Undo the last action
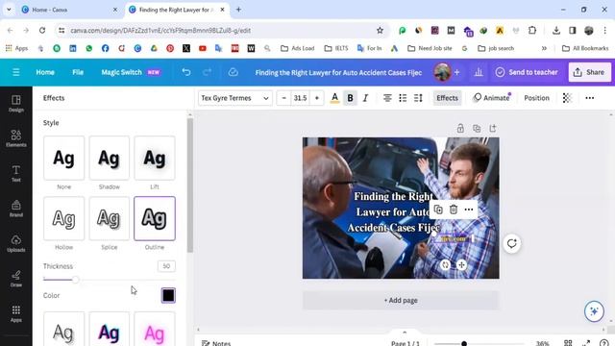This screenshot has height=346, width=615. click(186, 72)
